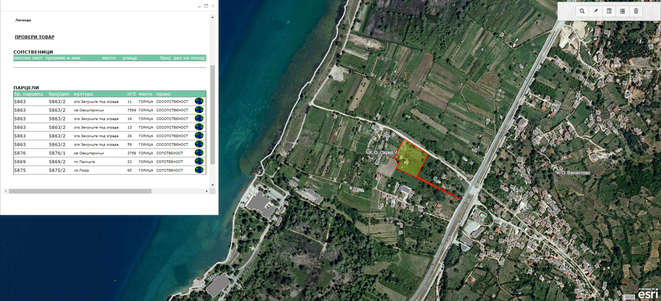
Task: Open the form panel icon in toolbar
Action: pos(609,11)
